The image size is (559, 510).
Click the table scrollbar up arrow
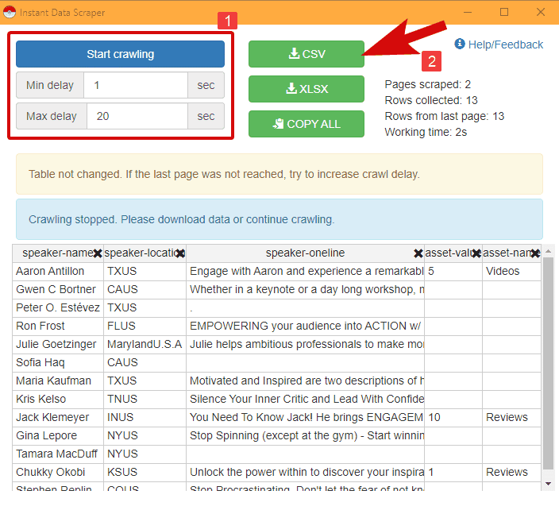pyautogui.click(x=549, y=252)
